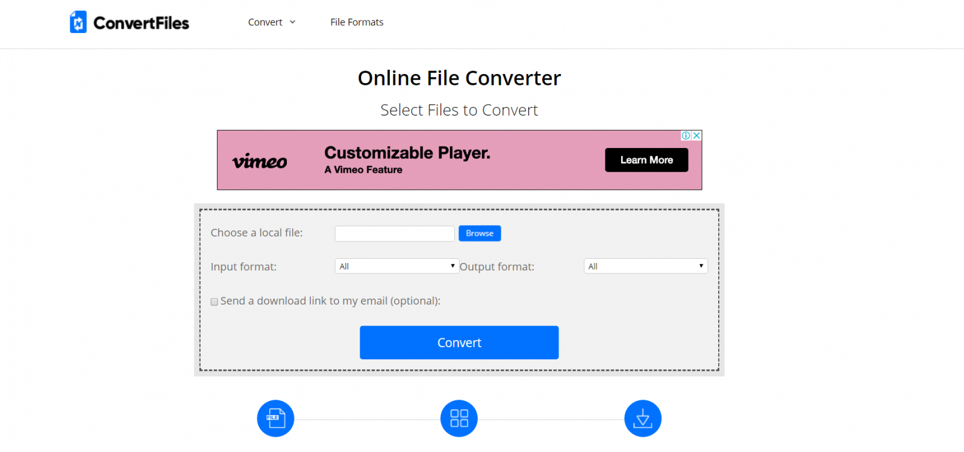Image resolution: width=964 pixels, height=452 pixels.
Task: Click the ConvertFiles brand name text
Action: (141, 23)
